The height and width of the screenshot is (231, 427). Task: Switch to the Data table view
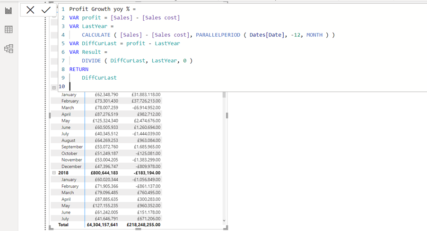click(9, 29)
